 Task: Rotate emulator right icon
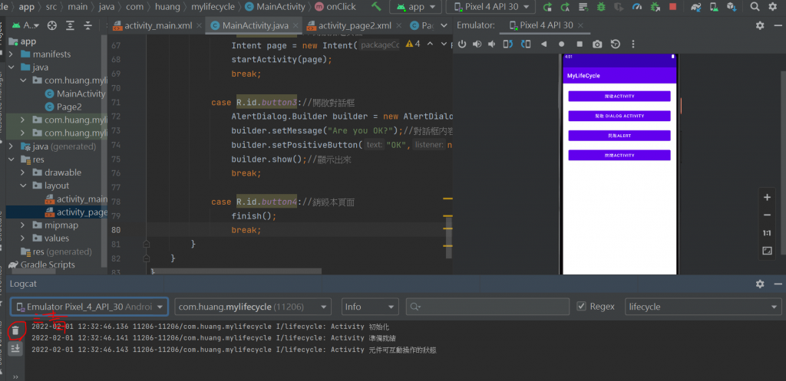coord(526,44)
